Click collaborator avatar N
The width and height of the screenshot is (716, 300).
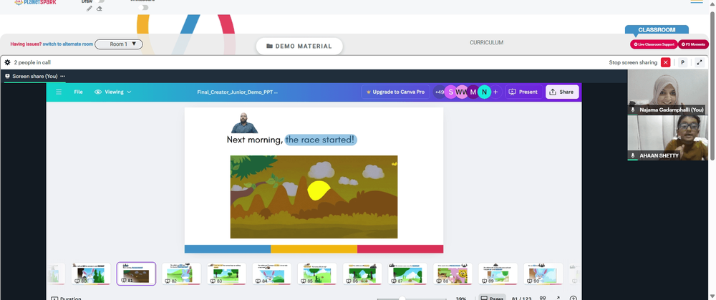click(x=485, y=92)
